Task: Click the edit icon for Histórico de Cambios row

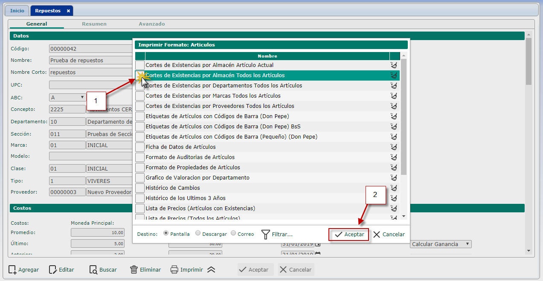Action: (x=394, y=188)
